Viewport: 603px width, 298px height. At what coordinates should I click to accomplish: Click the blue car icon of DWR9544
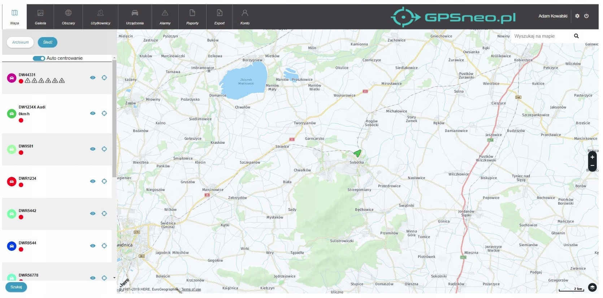coord(12,246)
